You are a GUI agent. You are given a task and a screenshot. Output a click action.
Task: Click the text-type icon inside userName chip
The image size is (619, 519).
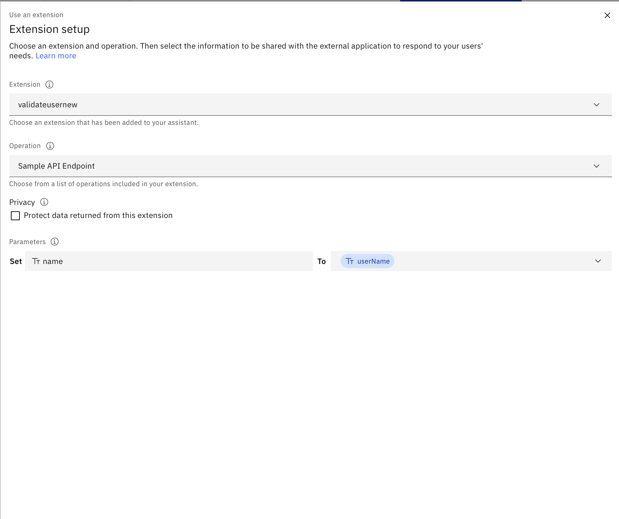point(350,261)
